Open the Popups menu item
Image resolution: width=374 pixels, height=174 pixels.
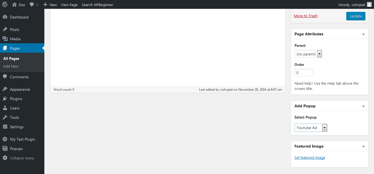click(22, 149)
